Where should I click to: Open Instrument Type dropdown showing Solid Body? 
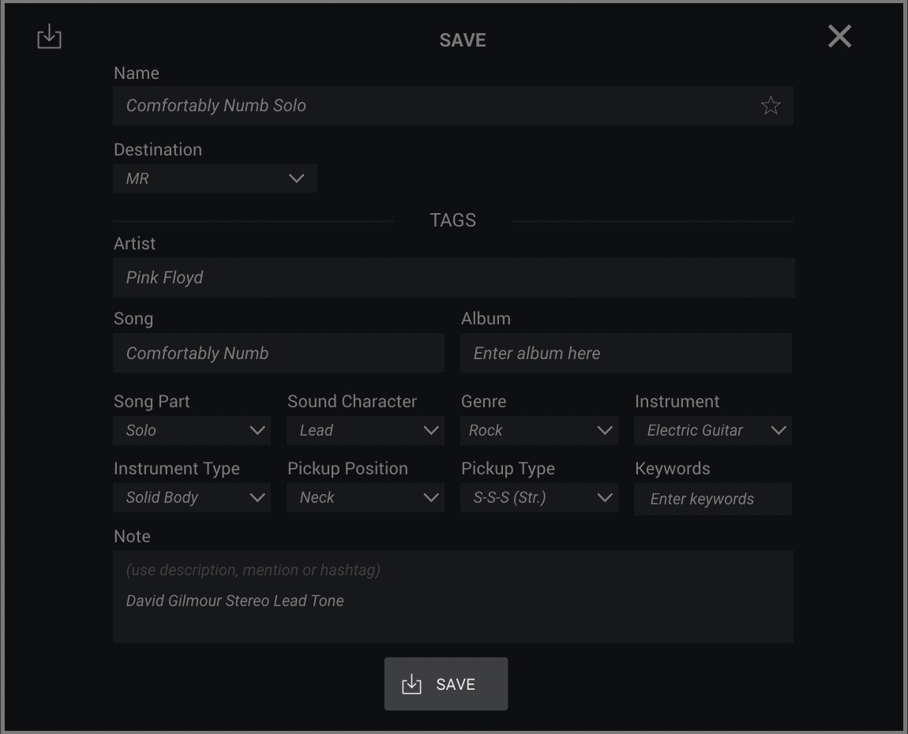click(x=192, y=498)
